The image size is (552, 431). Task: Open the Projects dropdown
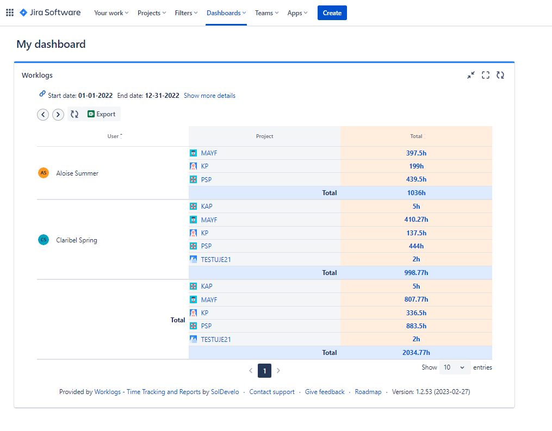[152, 13]
